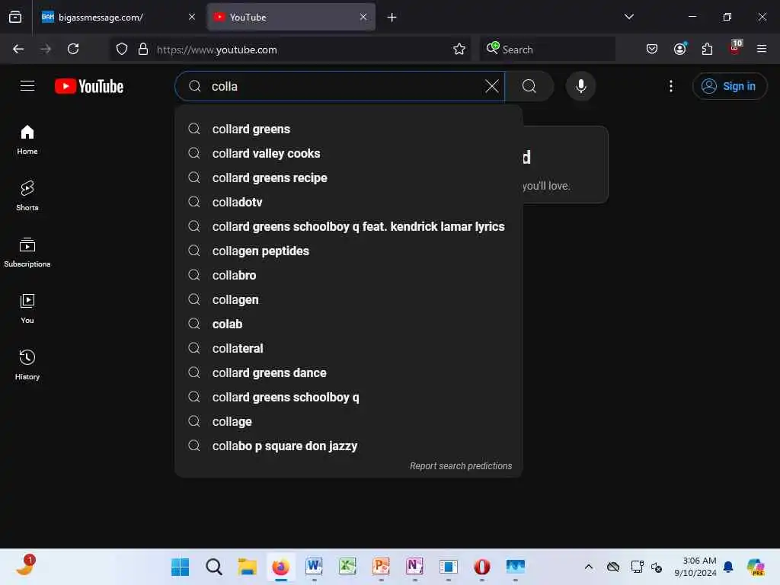Viewport: 780px width, 585px height.
Task: Click the YouTube logo
Action: pyautogui.click(x=89, y=86)
